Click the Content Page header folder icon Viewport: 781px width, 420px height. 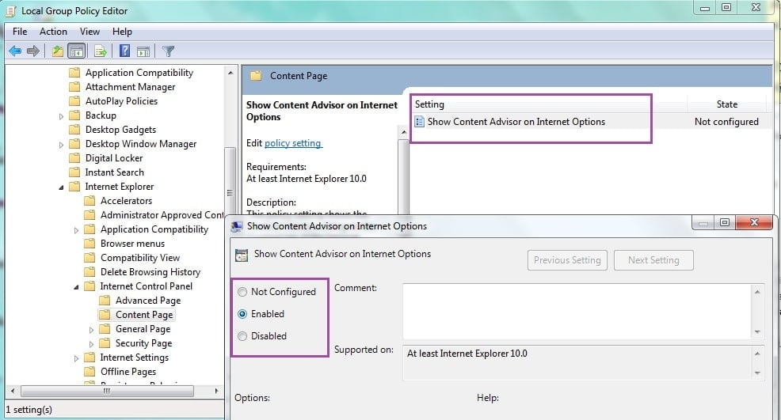click(x=256, y=76)
